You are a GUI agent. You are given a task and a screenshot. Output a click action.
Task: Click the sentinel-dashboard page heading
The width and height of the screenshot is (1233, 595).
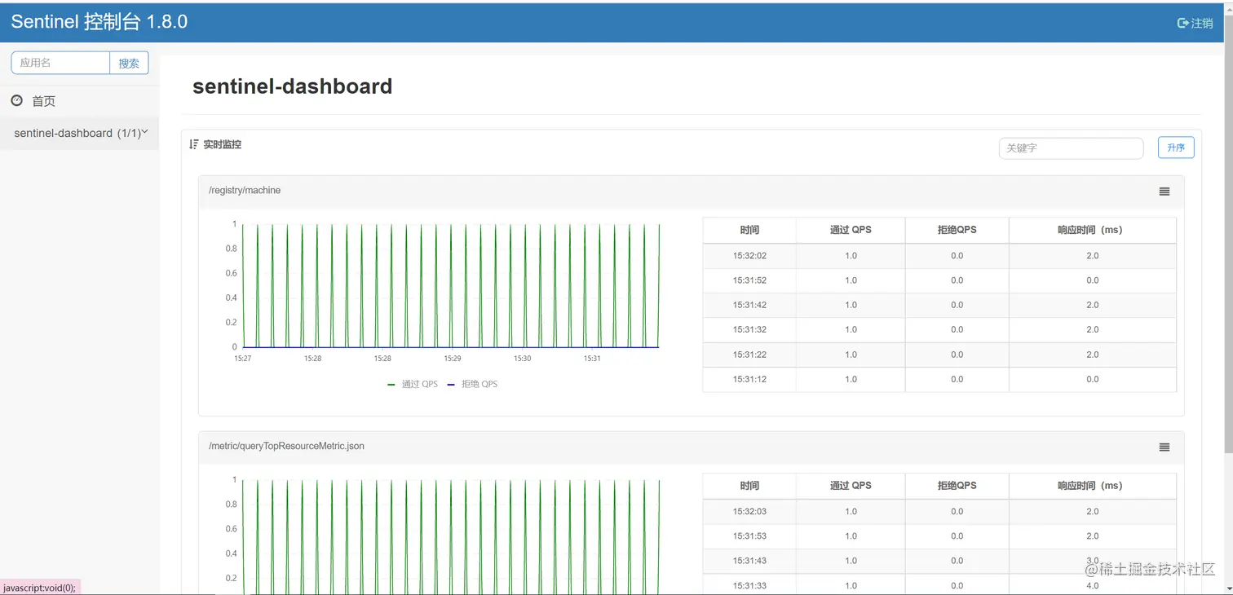point(292,86)
